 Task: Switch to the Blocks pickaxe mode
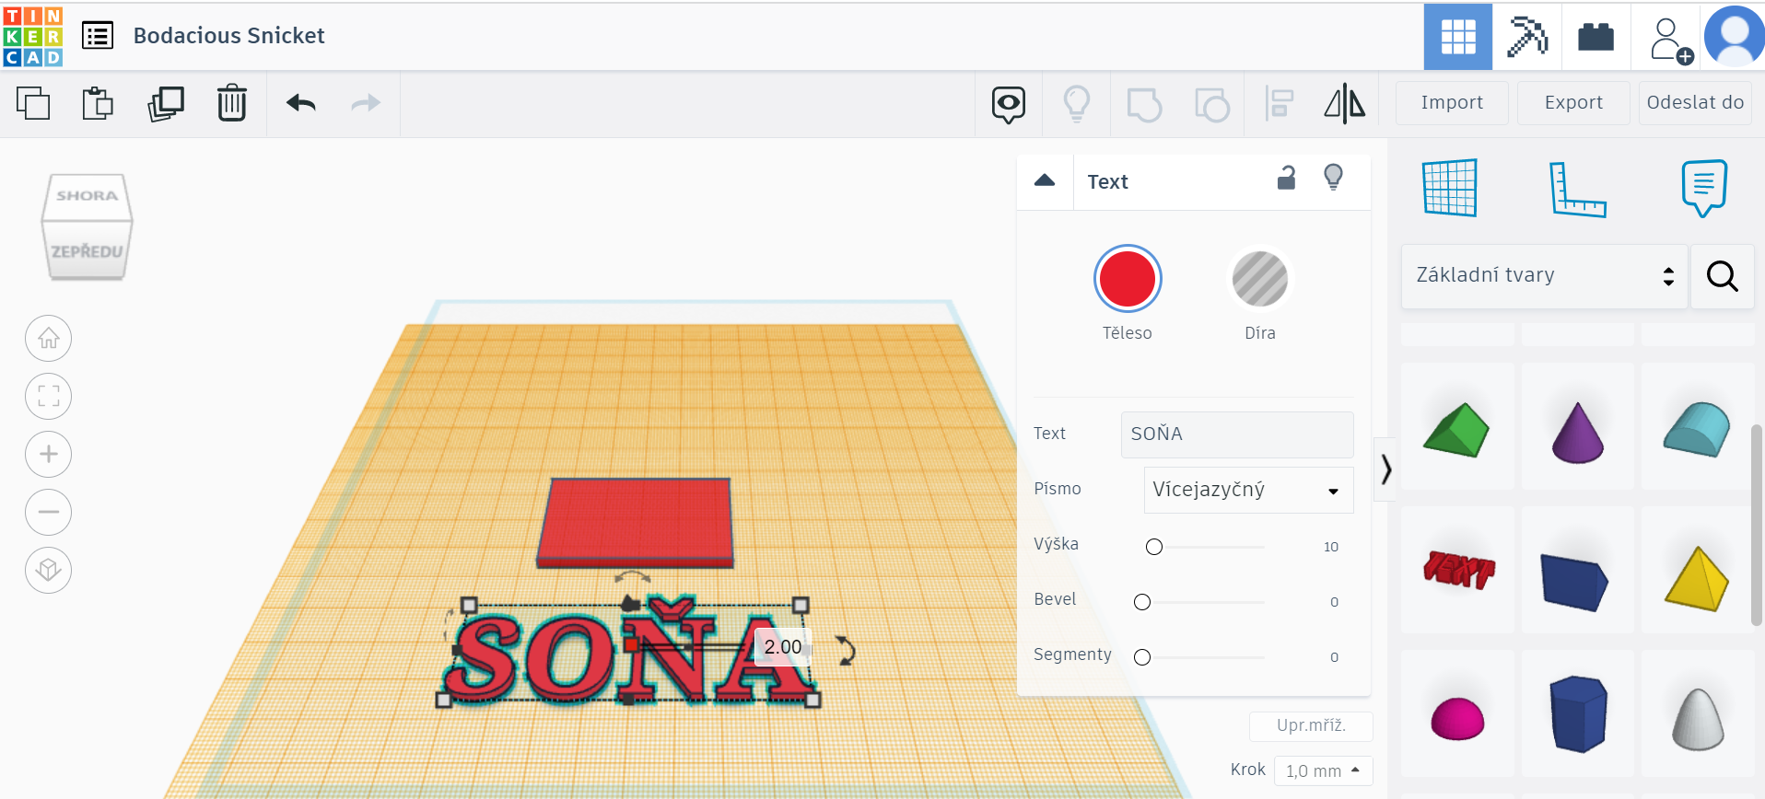(1527, 37)
